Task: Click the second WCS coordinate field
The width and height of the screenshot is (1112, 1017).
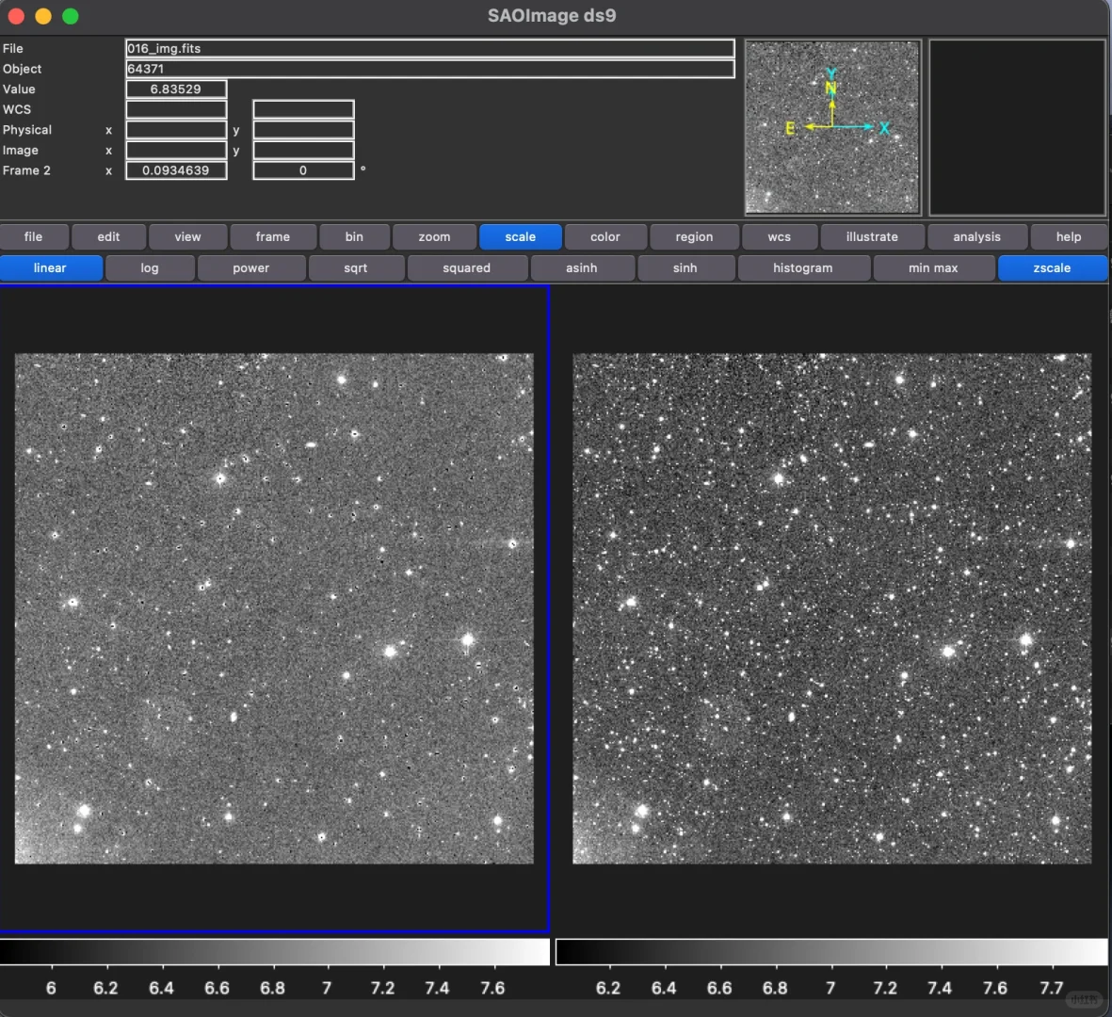Action: point(303,109)
